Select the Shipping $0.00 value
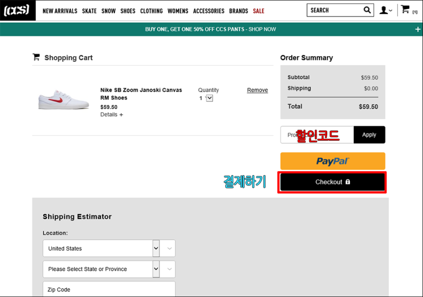 pyautogui.click(x=371, y=89)
